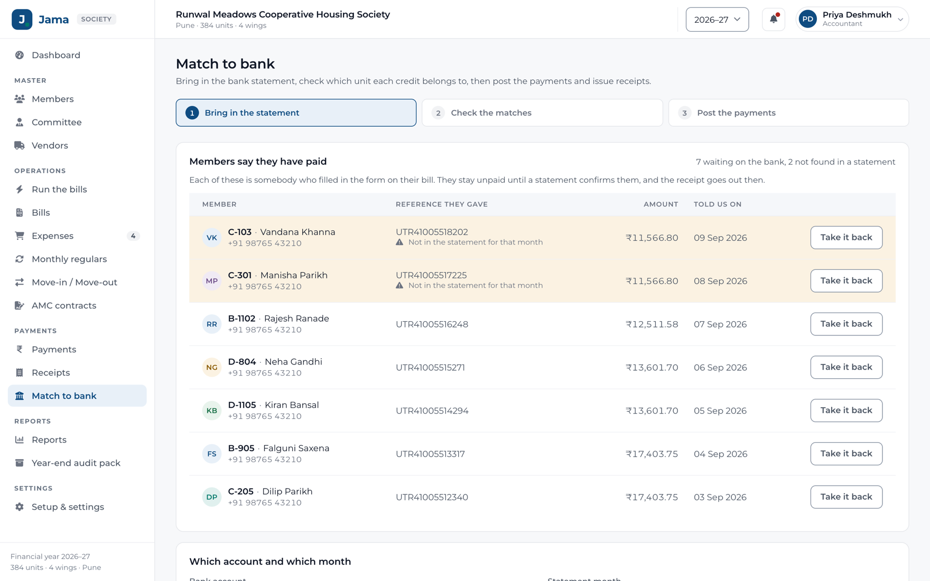Go to step 2 Check the matches
930x581 pixels.
pyautogui.click(x=542, y=113)
